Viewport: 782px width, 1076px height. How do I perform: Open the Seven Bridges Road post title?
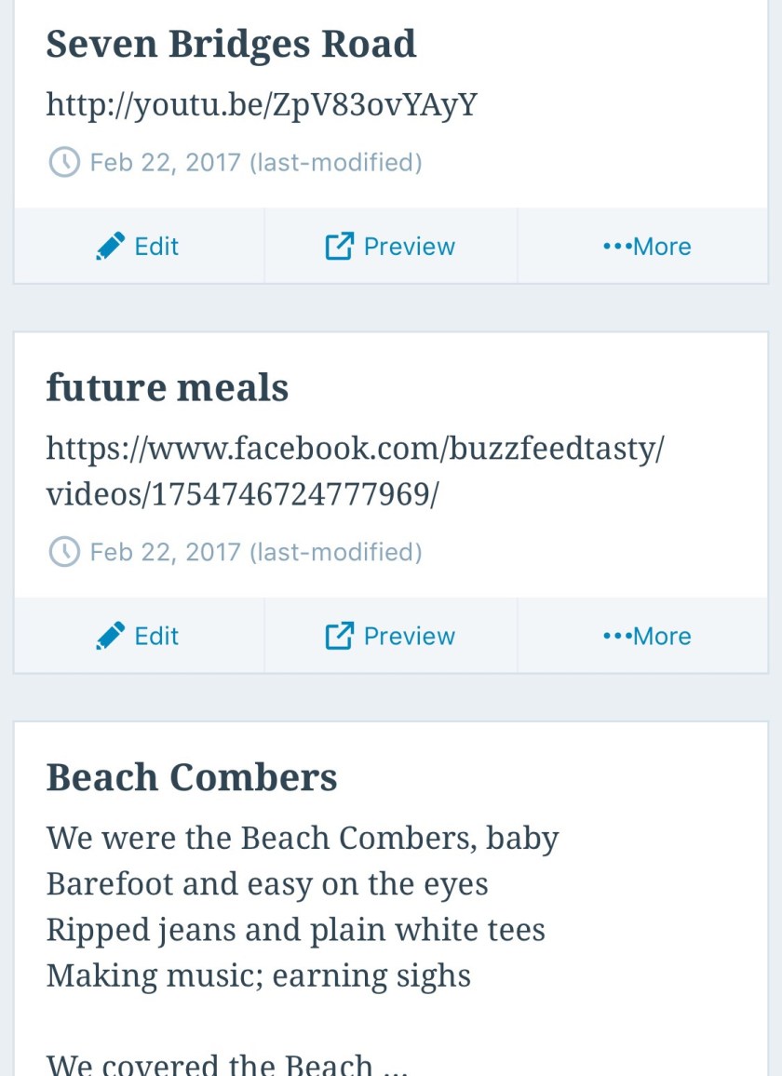[x=231, y=44]
